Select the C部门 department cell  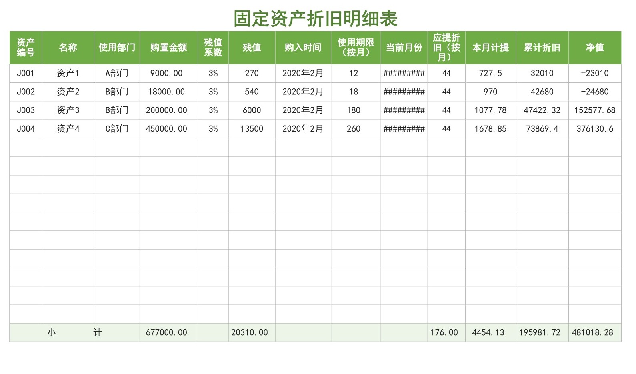tap(117, 129)
